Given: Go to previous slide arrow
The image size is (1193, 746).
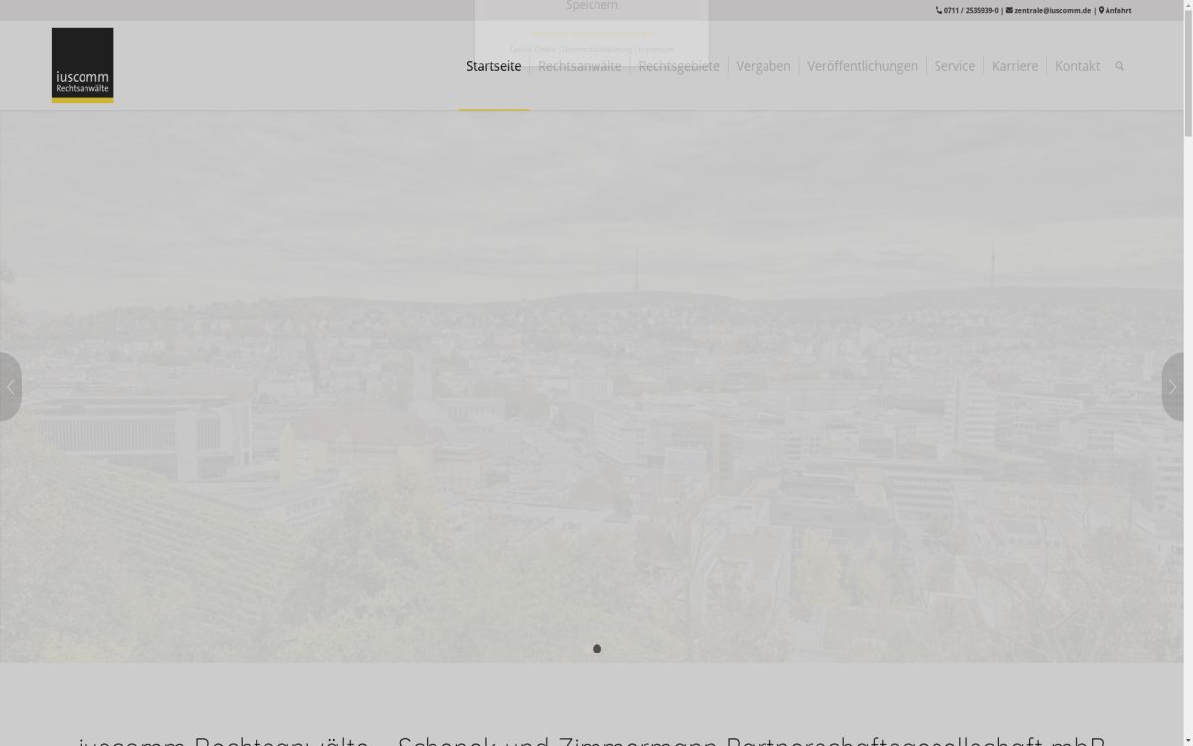Looking at the screenshot, I should point(10,387).
